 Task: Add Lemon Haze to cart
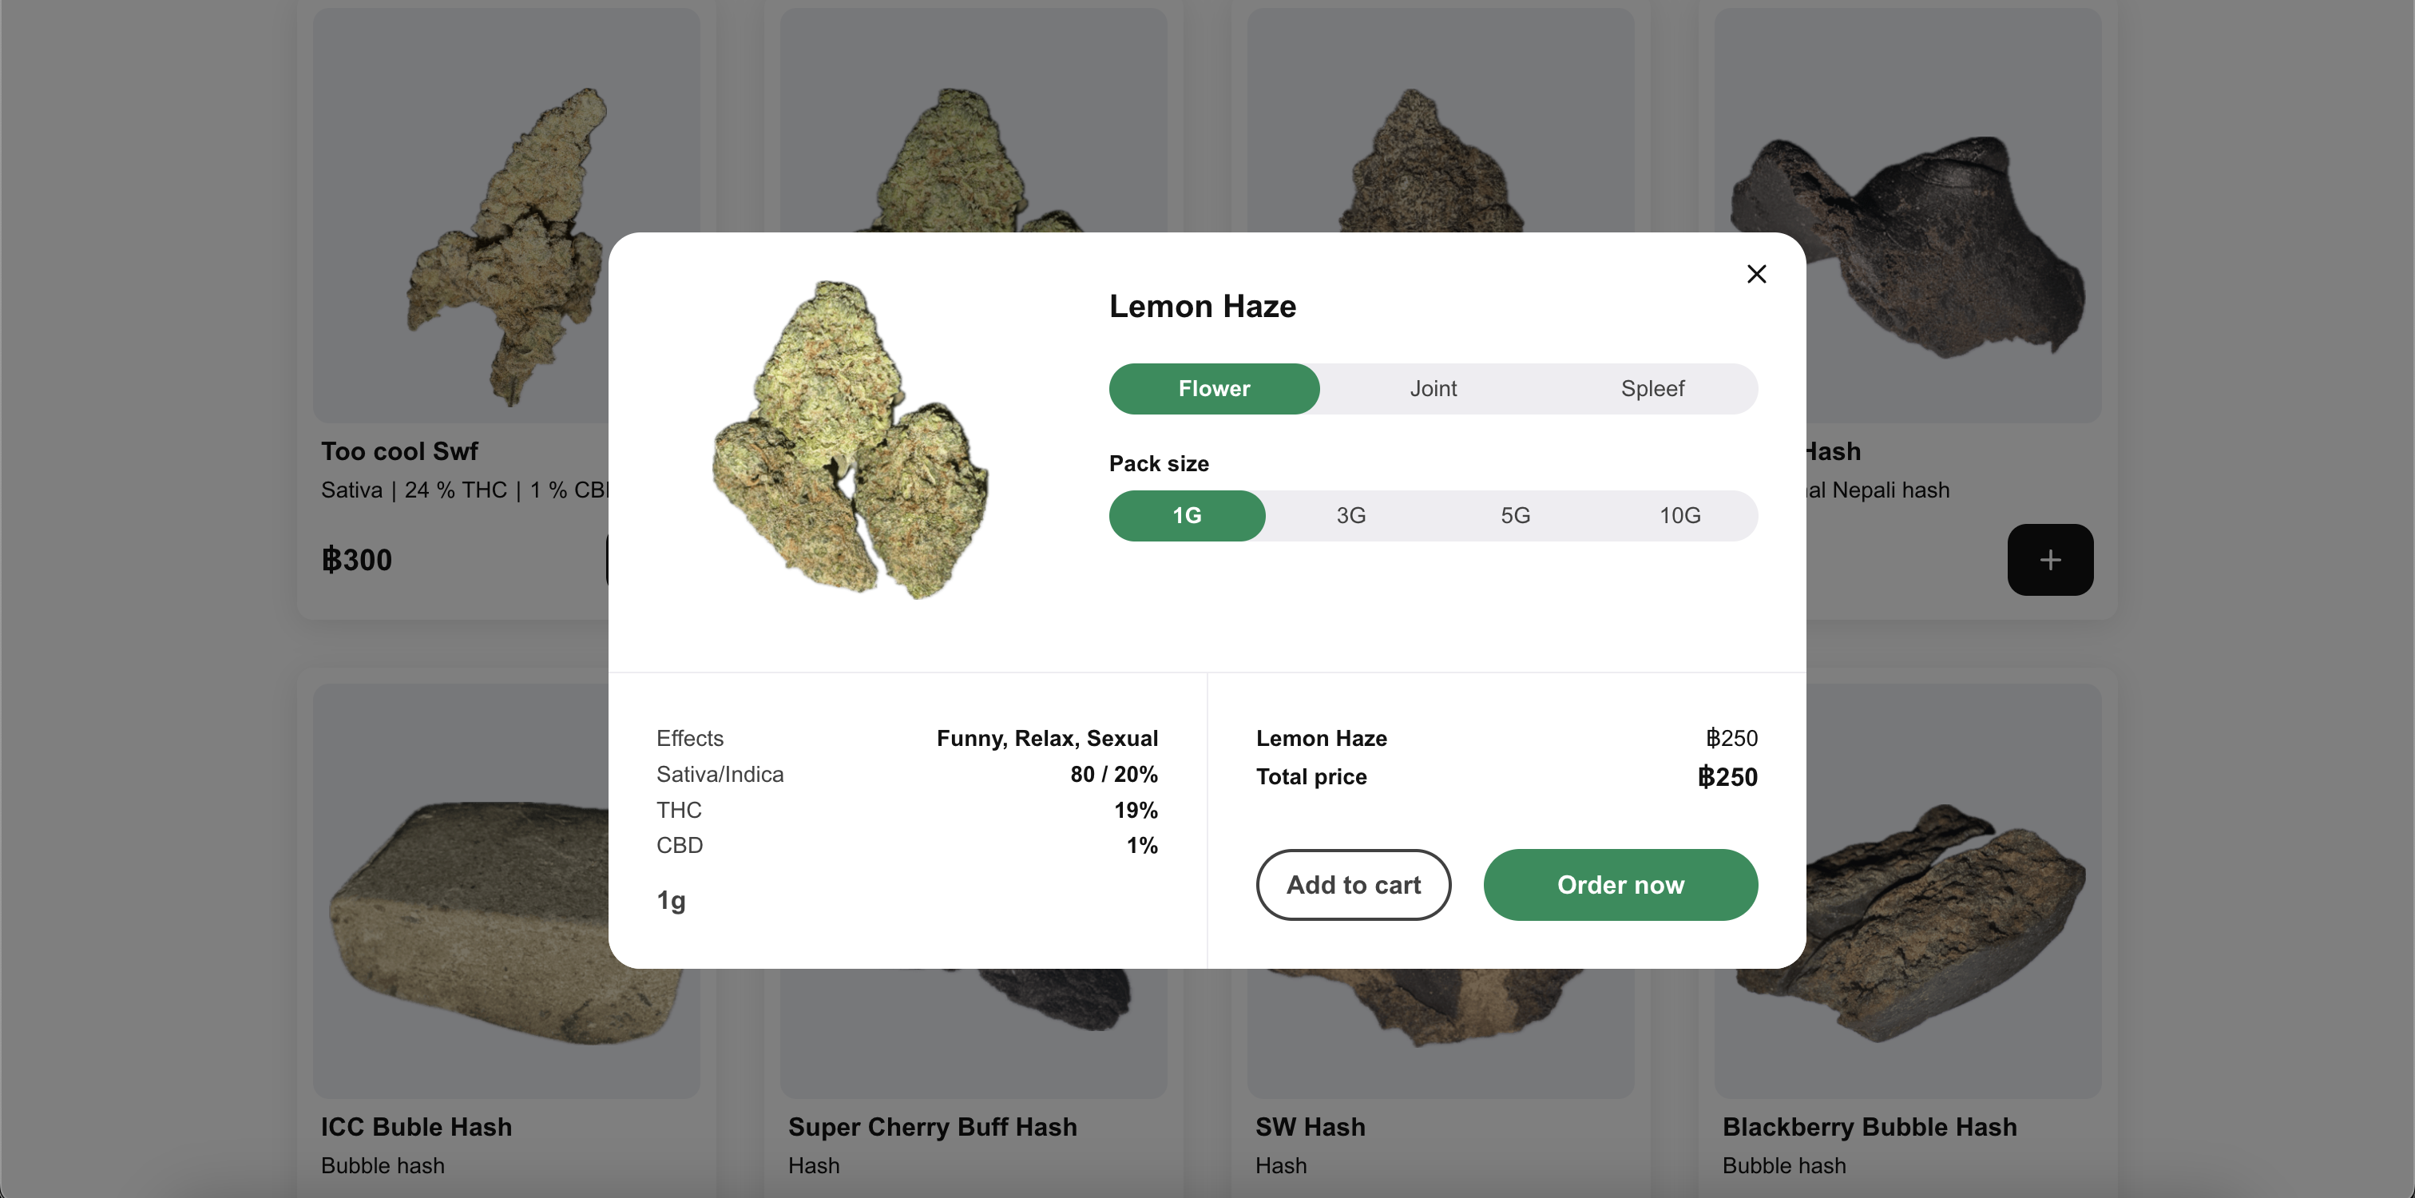(1353, 885)
